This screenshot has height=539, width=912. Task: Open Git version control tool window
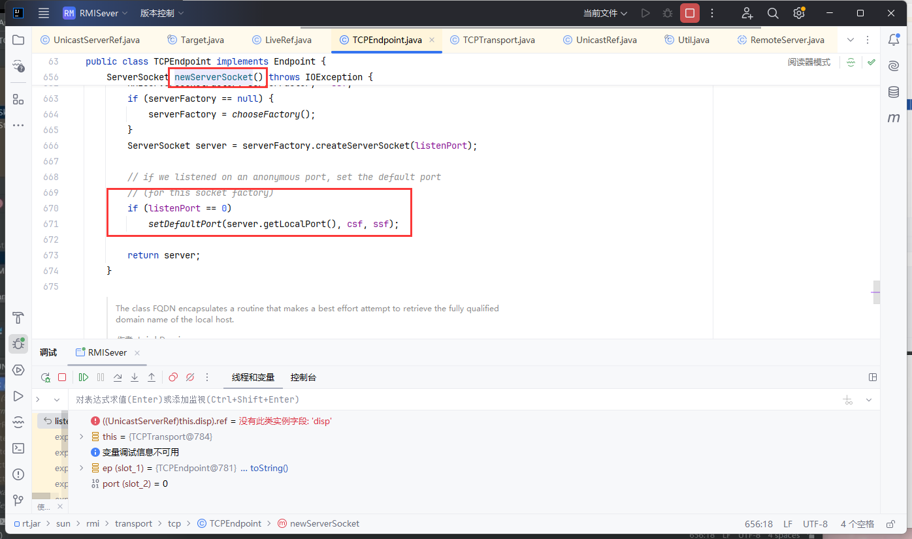coord(18,501)
